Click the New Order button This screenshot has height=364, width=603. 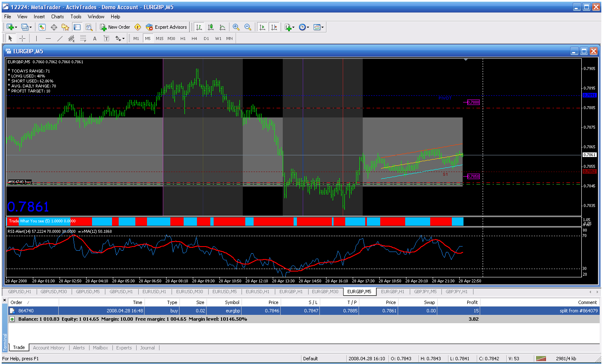pyautogui.click(x=115, y=27)
